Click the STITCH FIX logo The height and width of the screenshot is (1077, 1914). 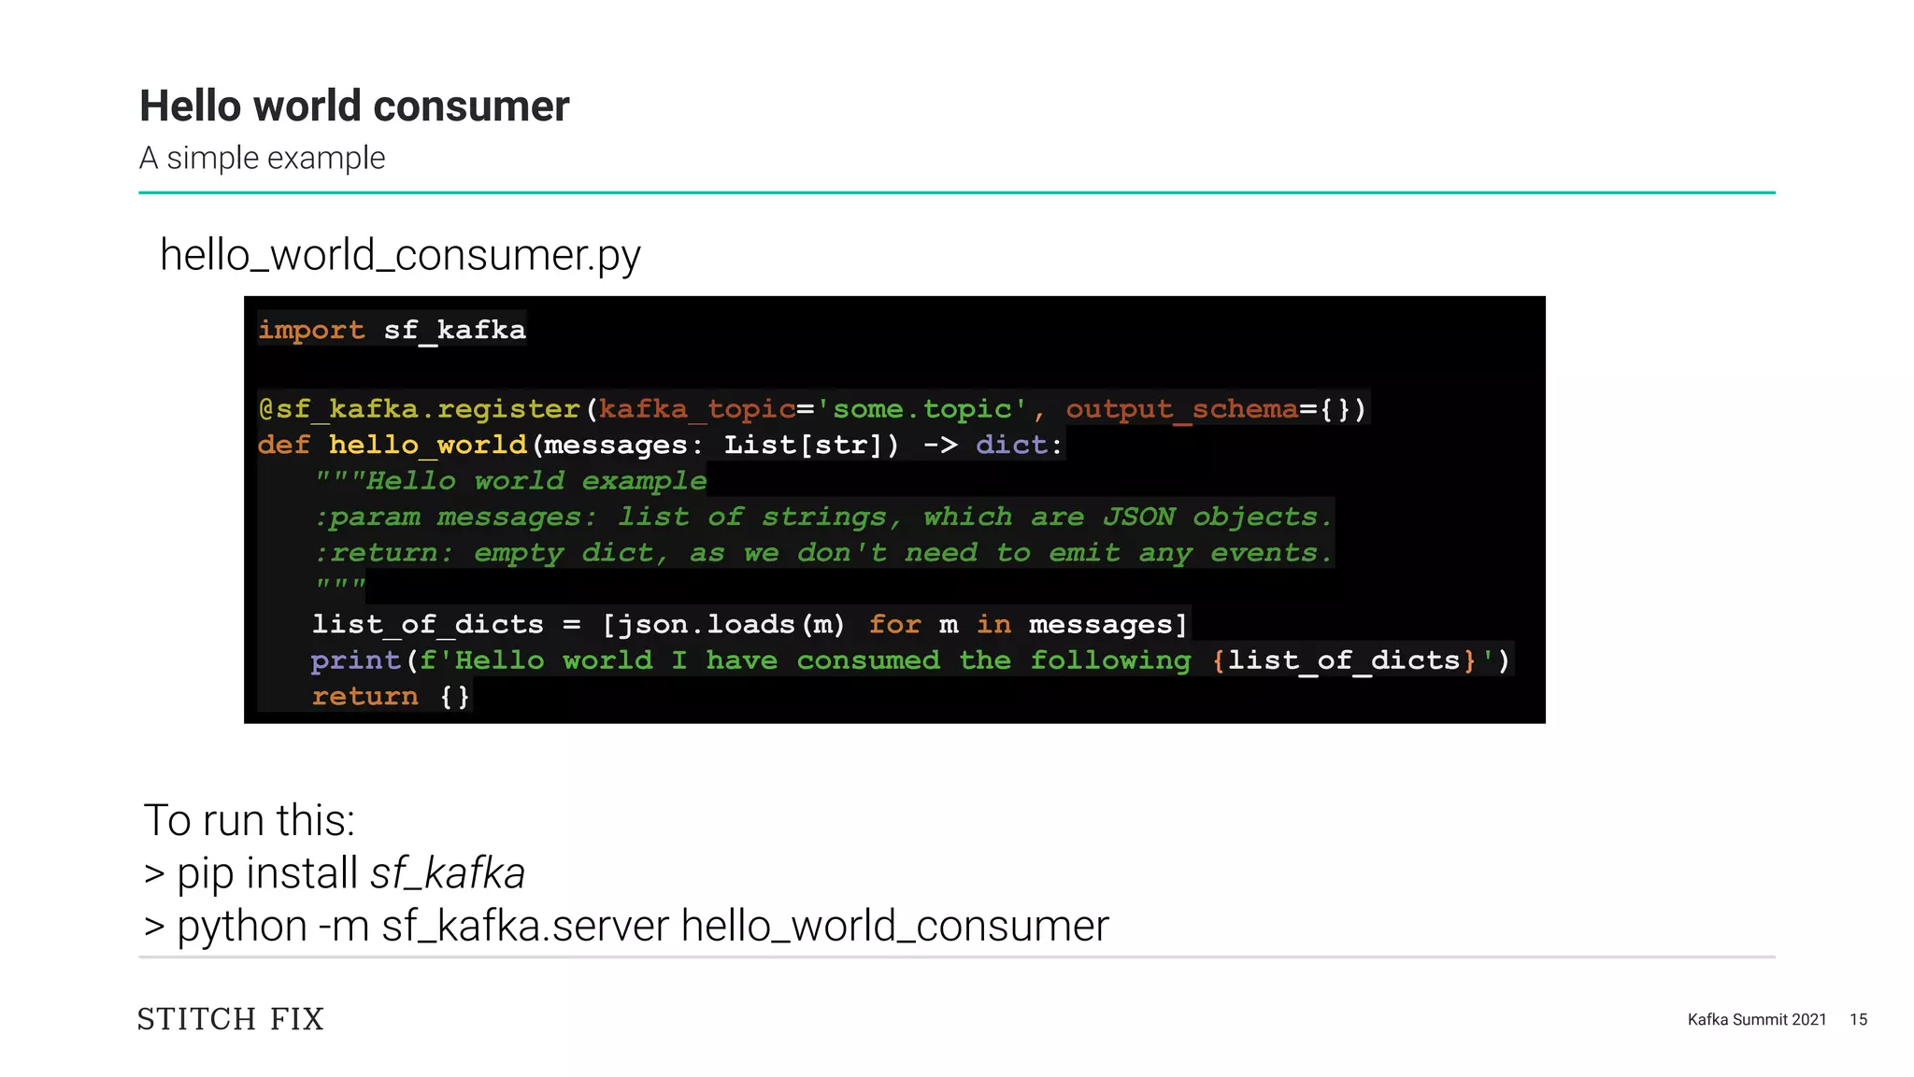coord(231,1019)
